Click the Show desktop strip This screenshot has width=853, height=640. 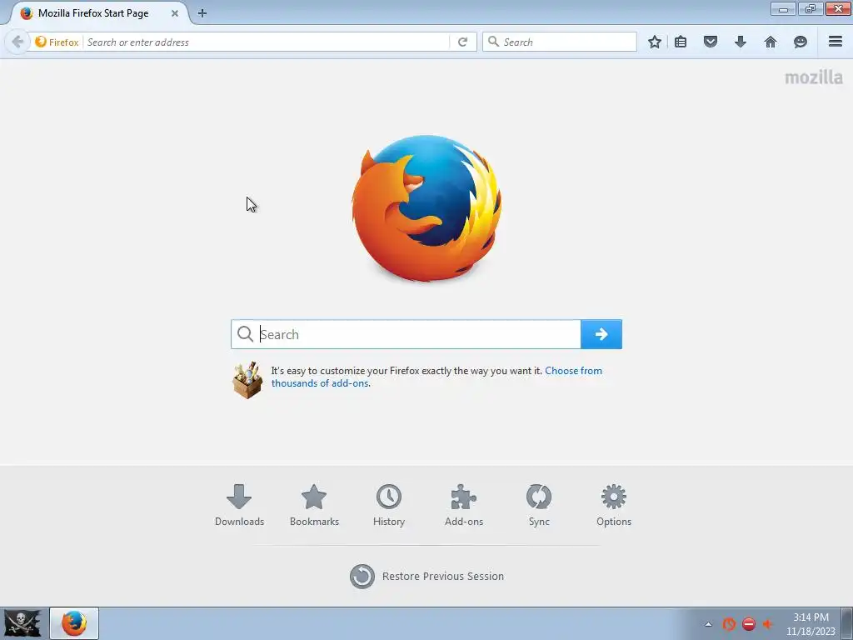click(847, 623)
